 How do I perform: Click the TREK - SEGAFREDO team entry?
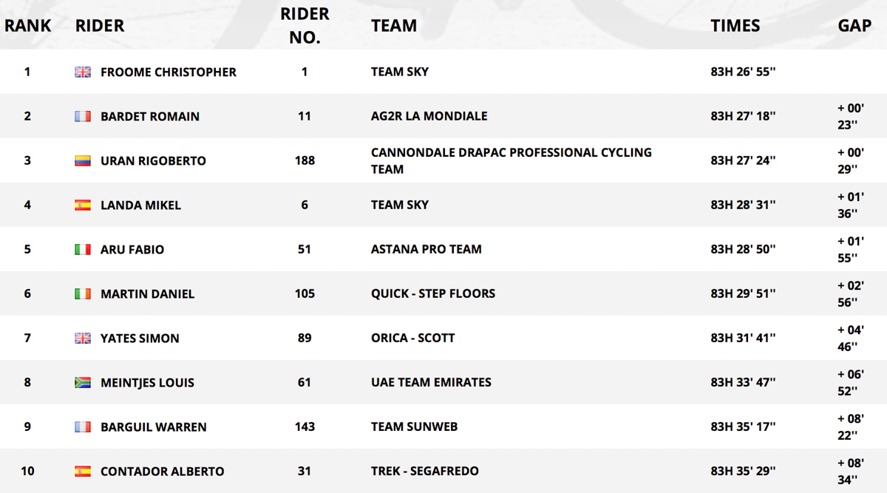pyautogui.click(x=425, y=471)
